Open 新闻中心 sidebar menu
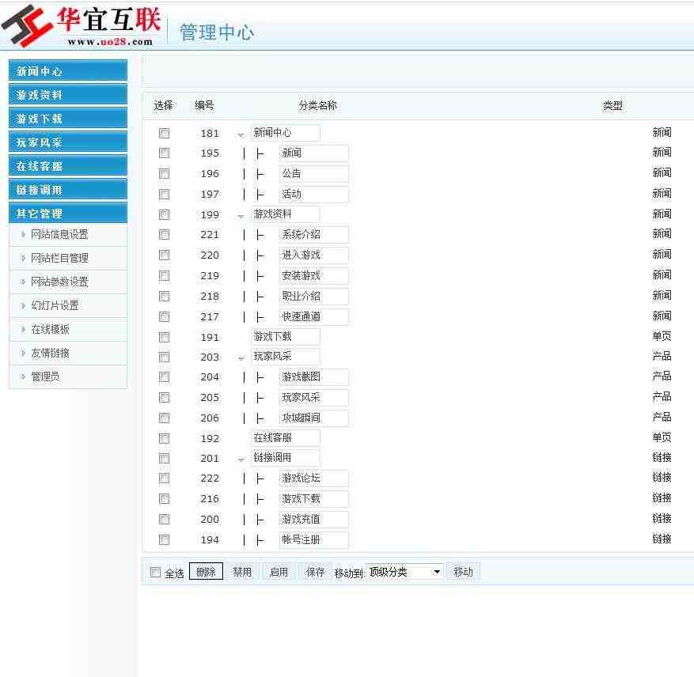This screenshot has height=677, width=694. click(68, 71)
